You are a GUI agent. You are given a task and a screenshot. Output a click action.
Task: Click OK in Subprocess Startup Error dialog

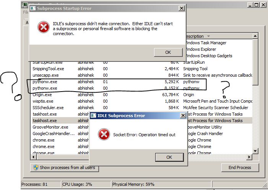tap(168, 52)
